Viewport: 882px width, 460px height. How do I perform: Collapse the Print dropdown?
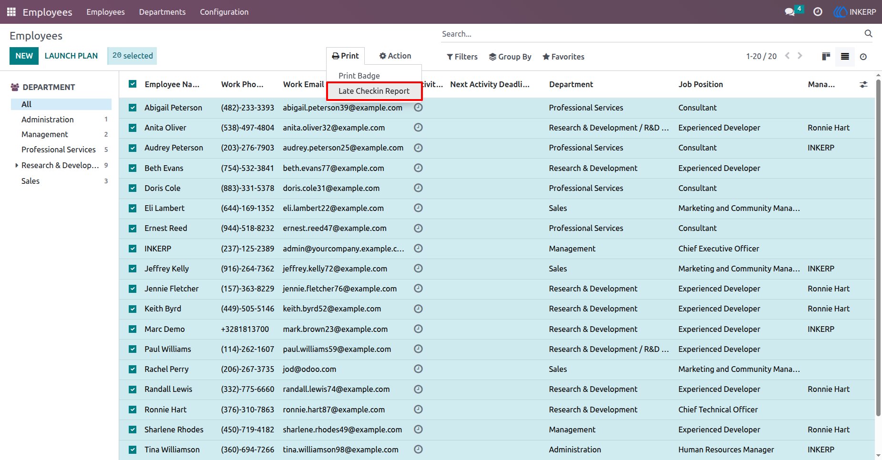[346, 56]
